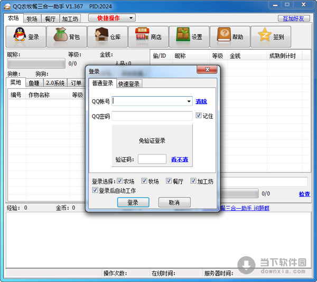Select the 菜地 tab
Image resolution: width=317 pixels, height=282 pixels.
tap(15, 82)
